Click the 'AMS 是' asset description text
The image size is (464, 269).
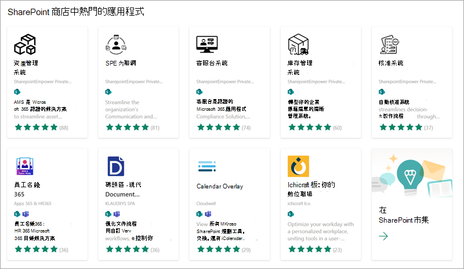(x=40, y=110)
